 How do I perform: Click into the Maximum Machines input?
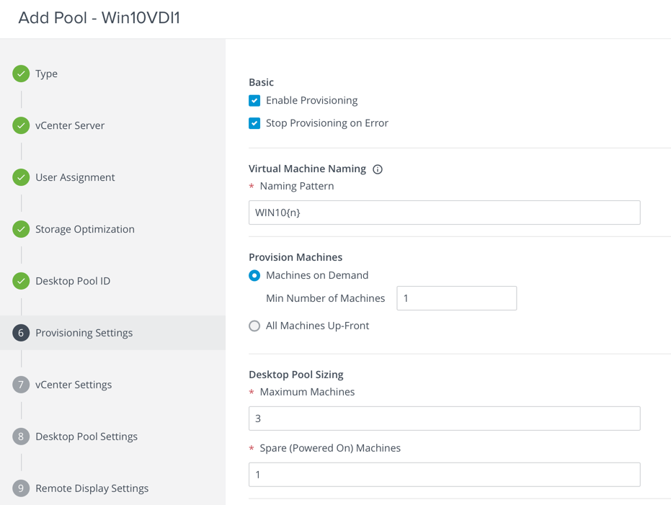click(x=444, y=419)
